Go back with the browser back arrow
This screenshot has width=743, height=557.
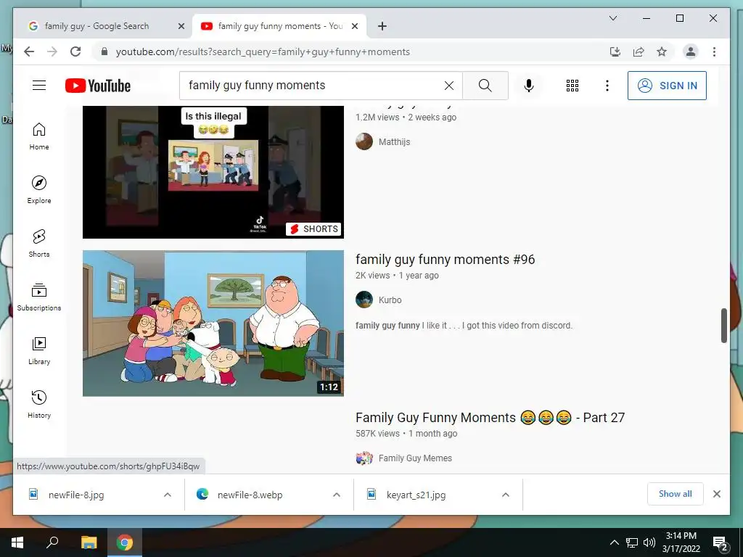[x=29, y=51]
